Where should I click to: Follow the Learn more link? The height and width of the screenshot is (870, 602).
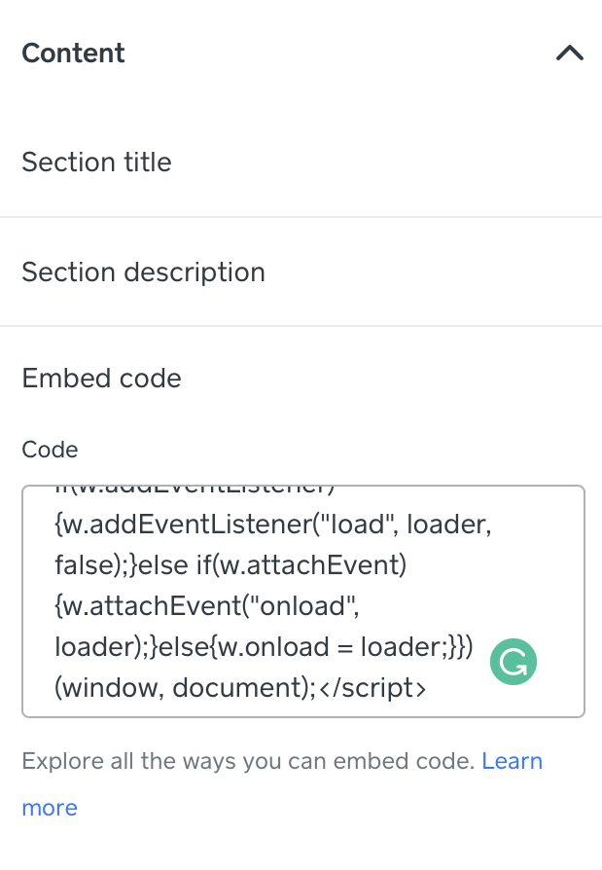pyautogui.click(x=512, y=761)
